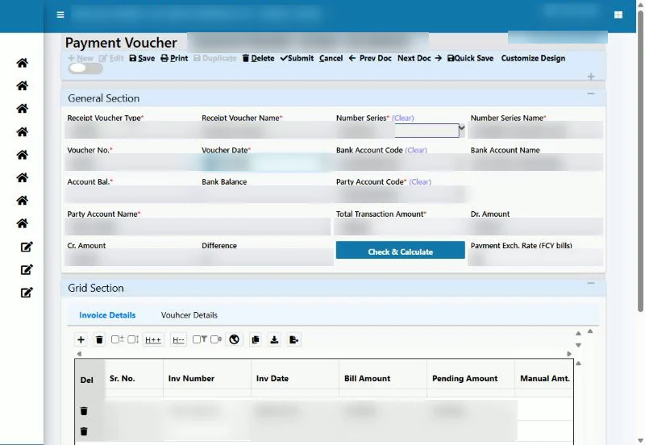Click the export file icon in grid toolbar
The width and height of the screenshot is (645, 445).
tap(293, 339)
